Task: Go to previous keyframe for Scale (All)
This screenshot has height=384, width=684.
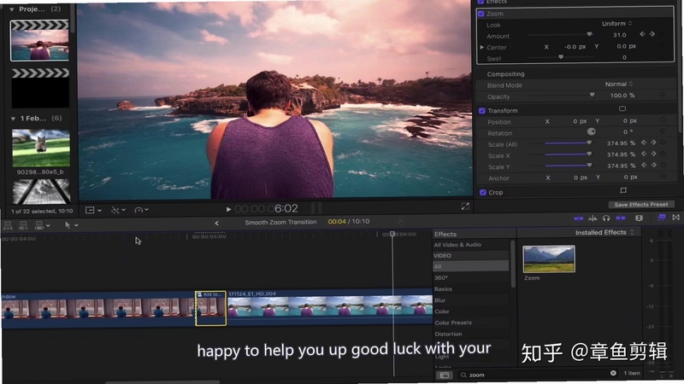Action: [x=644, y=143]
